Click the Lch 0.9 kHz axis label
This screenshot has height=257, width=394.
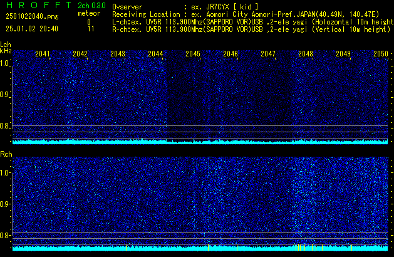coord(5,95)
